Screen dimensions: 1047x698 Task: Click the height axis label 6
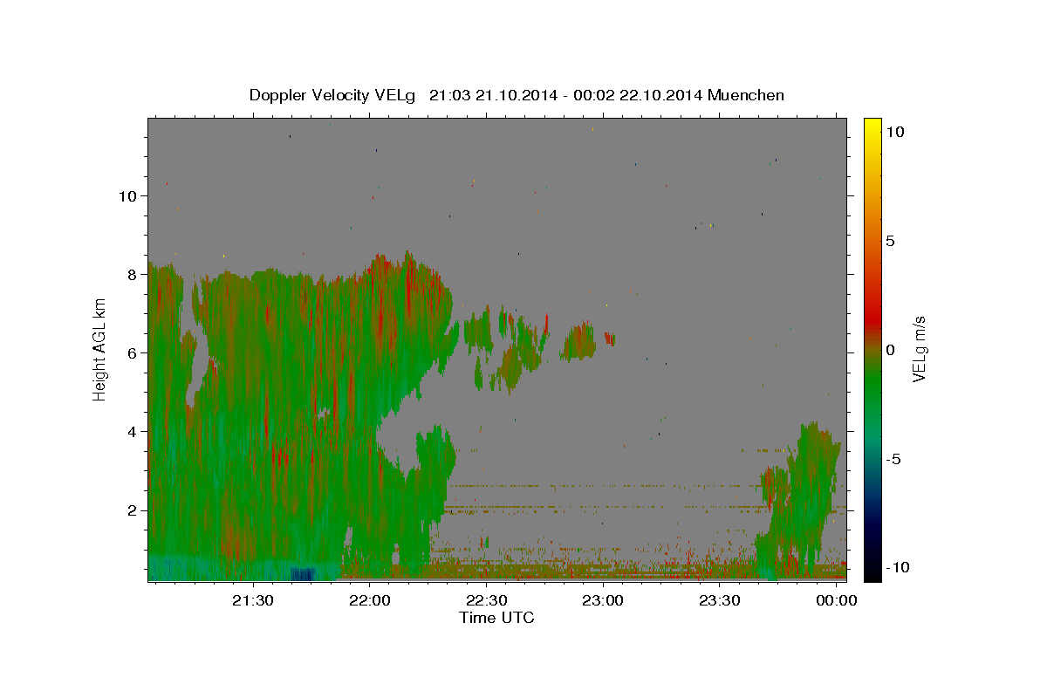(133, 353)
